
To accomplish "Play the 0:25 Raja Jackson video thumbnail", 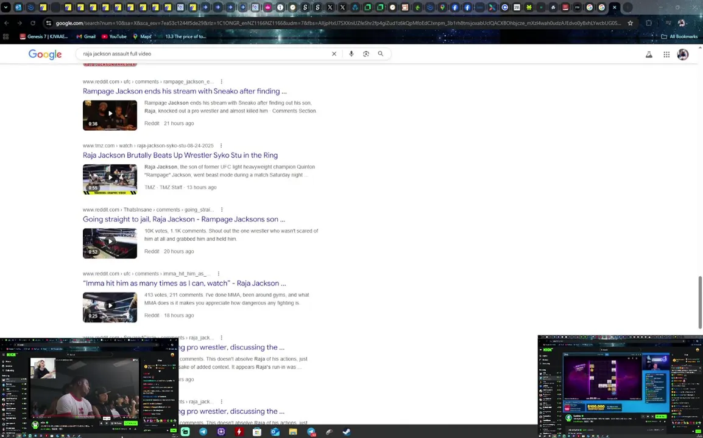I will (110, 307).
